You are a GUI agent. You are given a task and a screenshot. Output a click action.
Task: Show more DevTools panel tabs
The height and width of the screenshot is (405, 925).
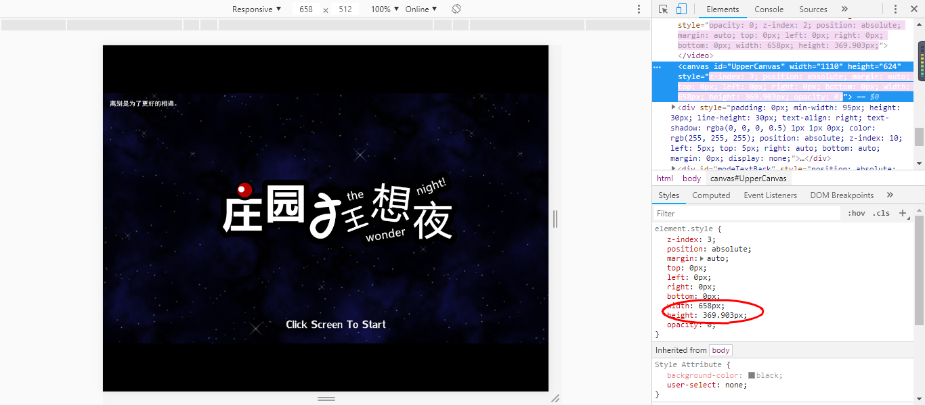click(x=844, y=9)
